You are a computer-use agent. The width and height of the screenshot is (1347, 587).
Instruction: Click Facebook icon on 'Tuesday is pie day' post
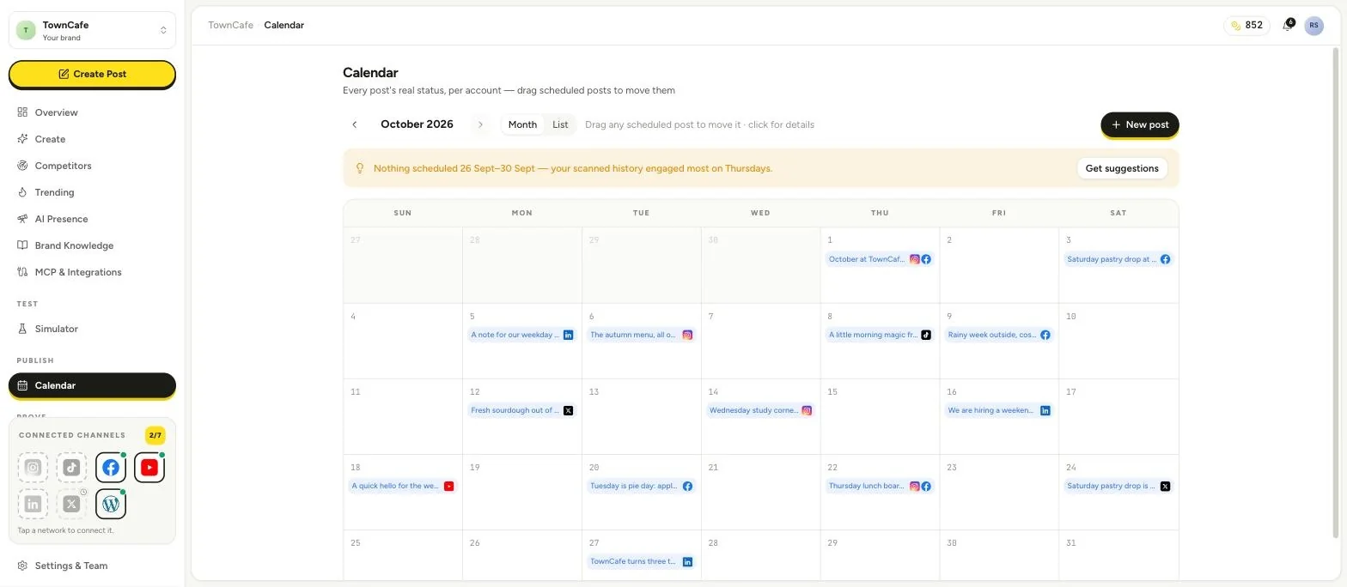[x=687, y=486]
